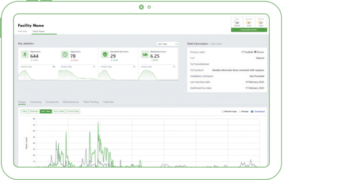The height and width of the screenshot is (180, 360).
Task: Click the Download cloud icon
Action: point(252,111)
